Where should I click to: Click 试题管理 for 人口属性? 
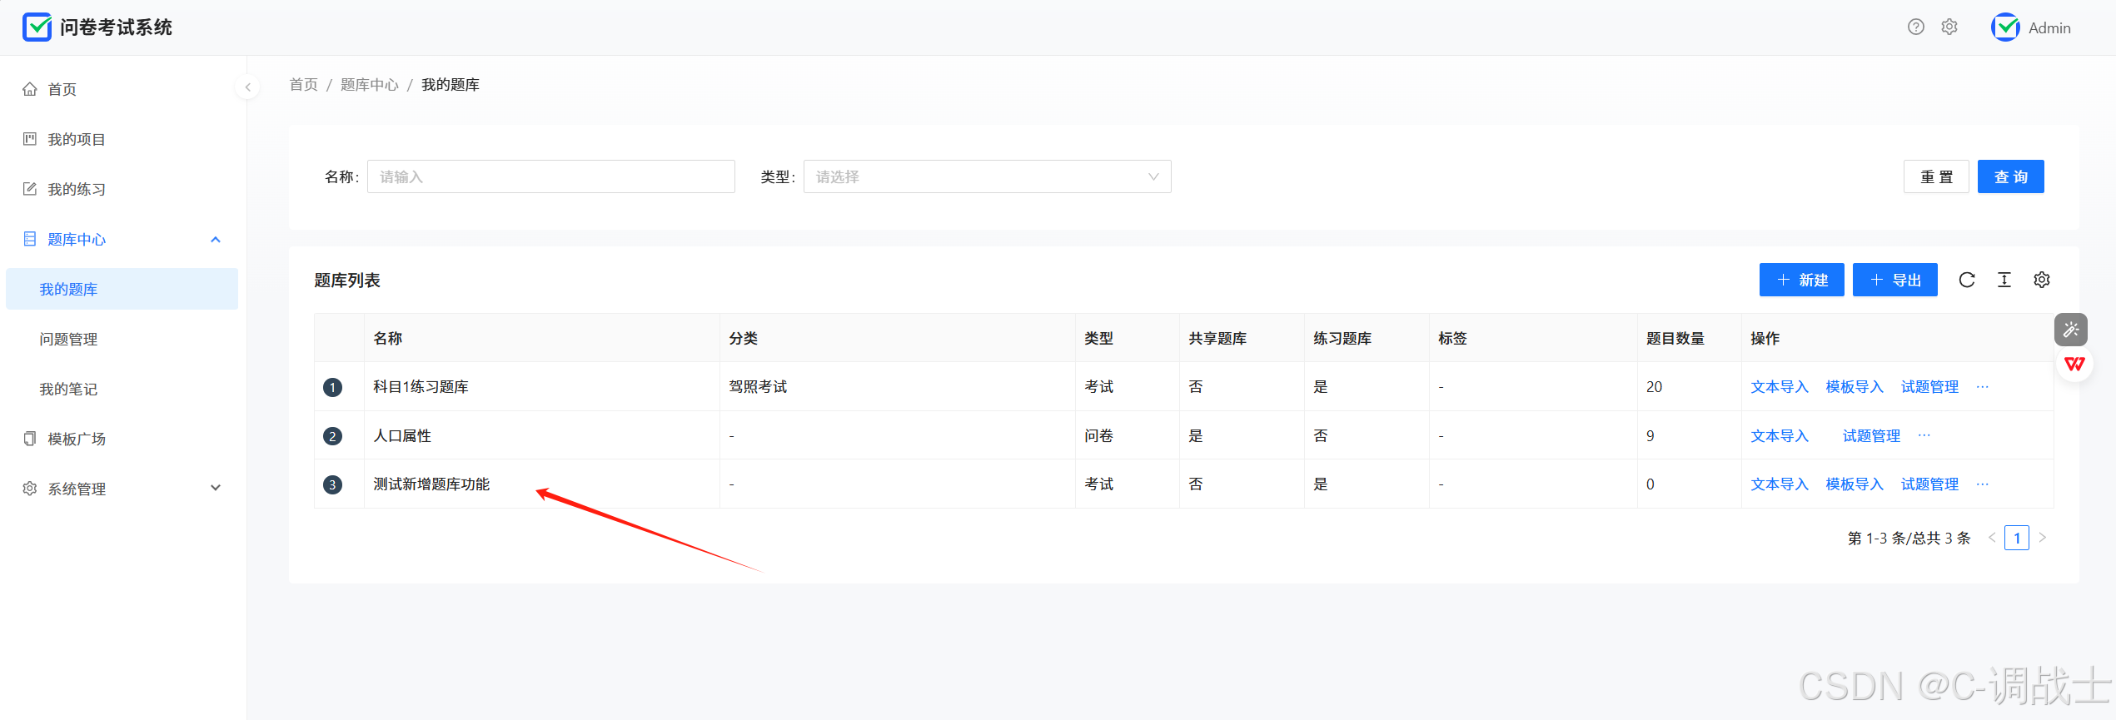pos(1871,435)
